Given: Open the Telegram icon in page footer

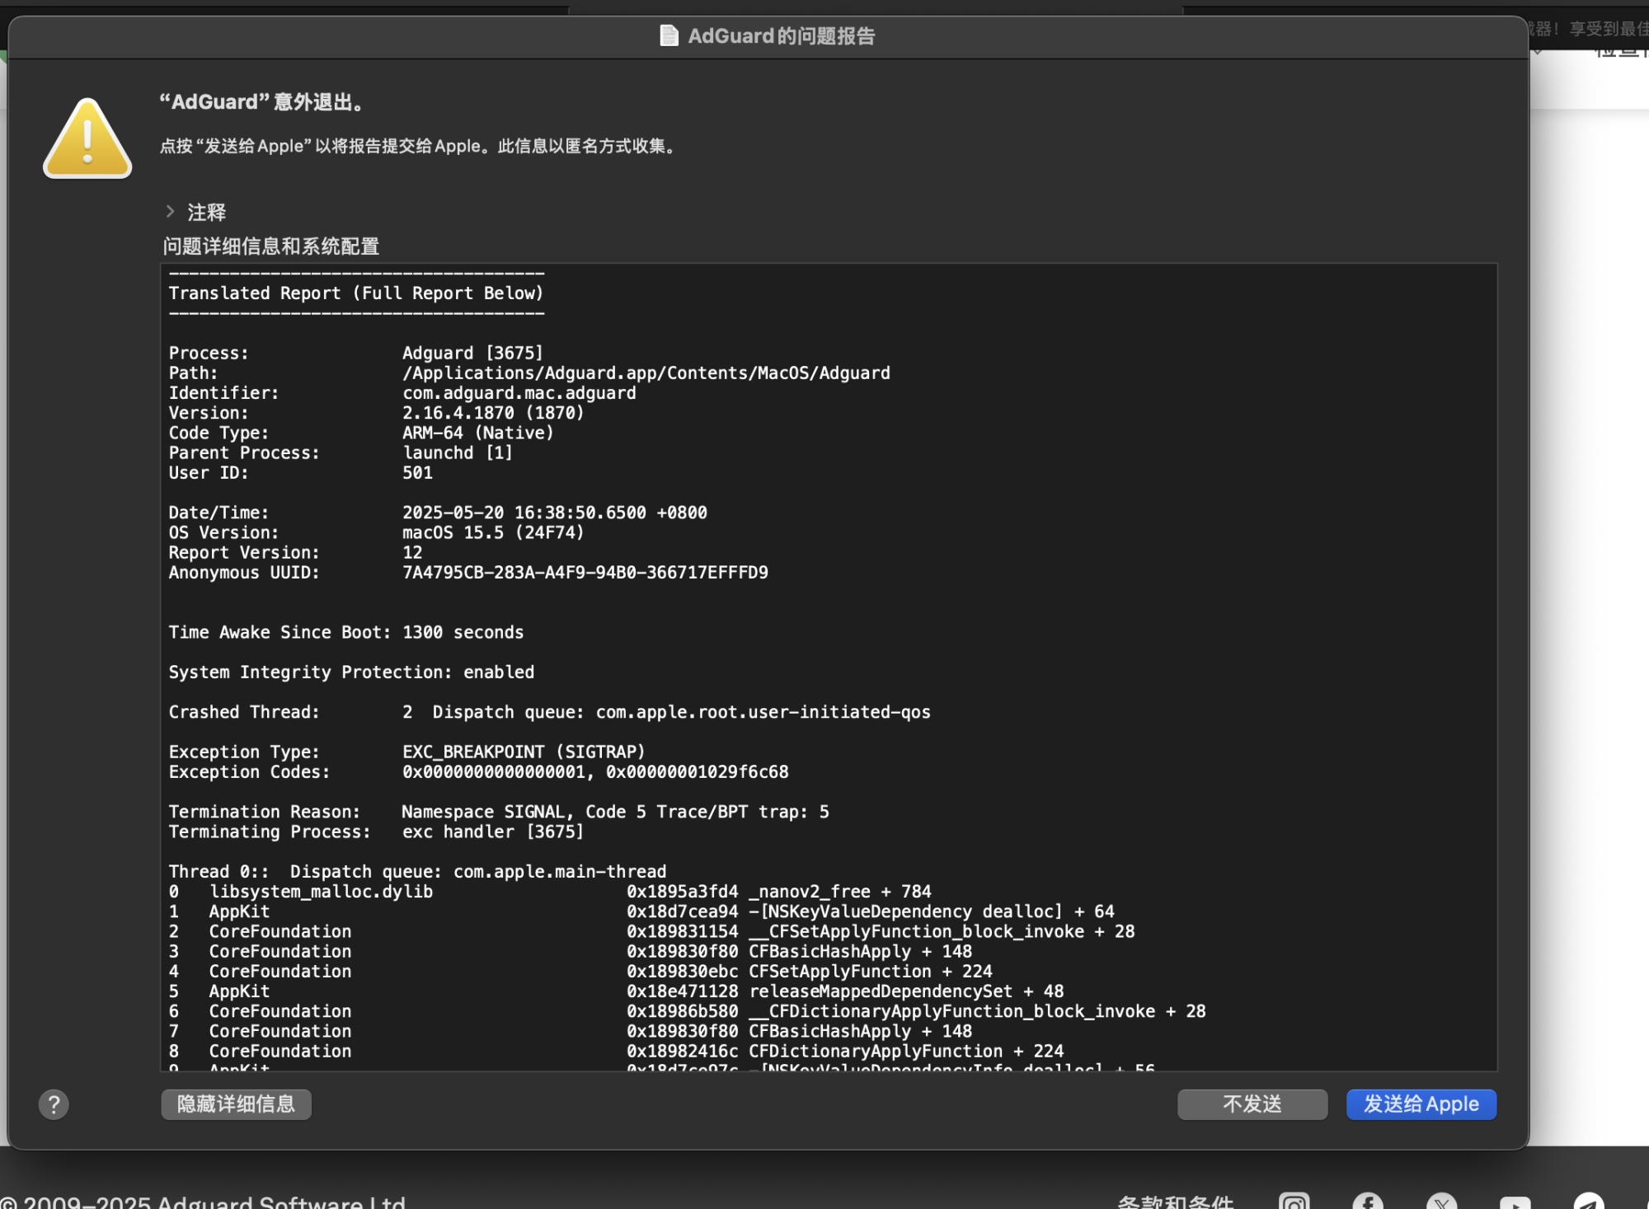Looking at the screenshot, I should [1588, 1202].
